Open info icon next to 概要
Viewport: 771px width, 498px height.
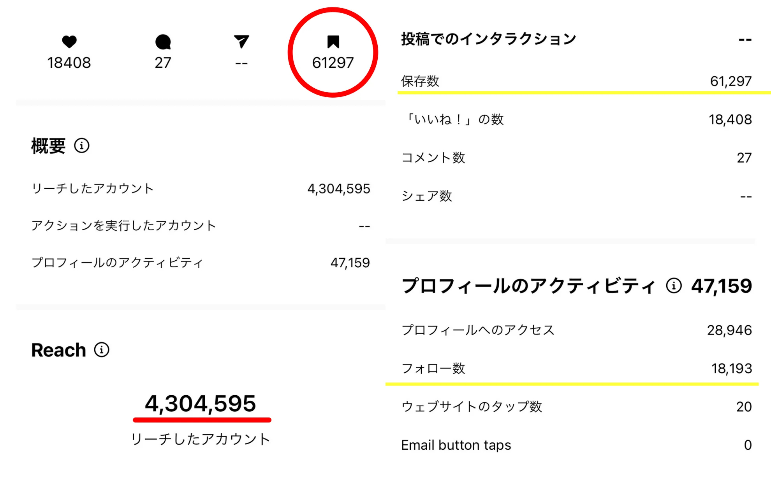coord(82,146)
